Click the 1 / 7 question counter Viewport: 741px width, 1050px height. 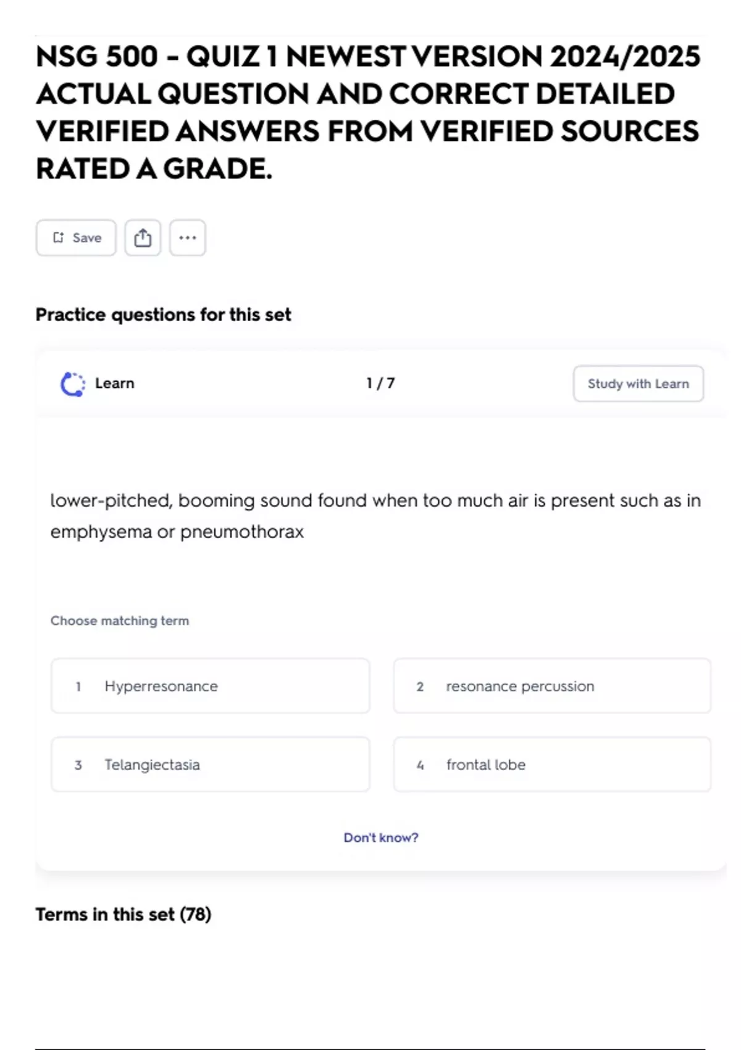(380, 384)
